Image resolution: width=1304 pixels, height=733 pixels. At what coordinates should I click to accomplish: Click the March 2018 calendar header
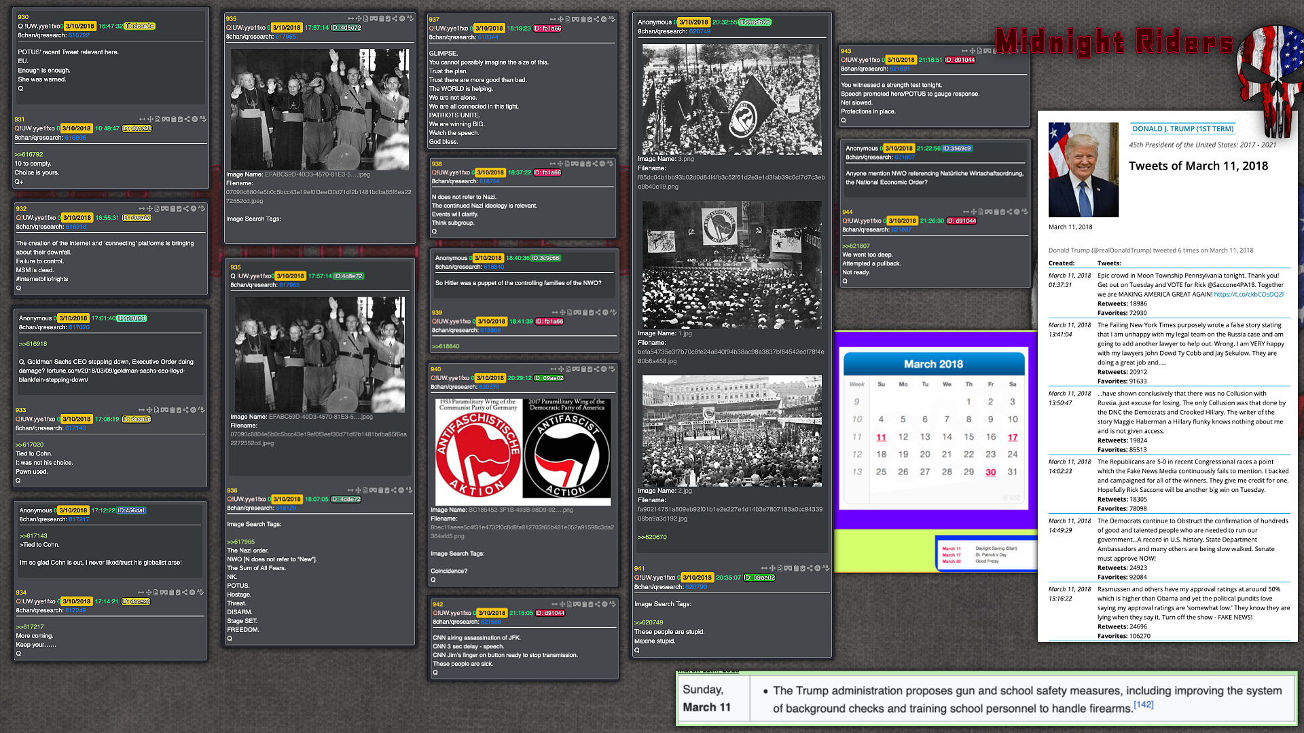tap(934, 364)
